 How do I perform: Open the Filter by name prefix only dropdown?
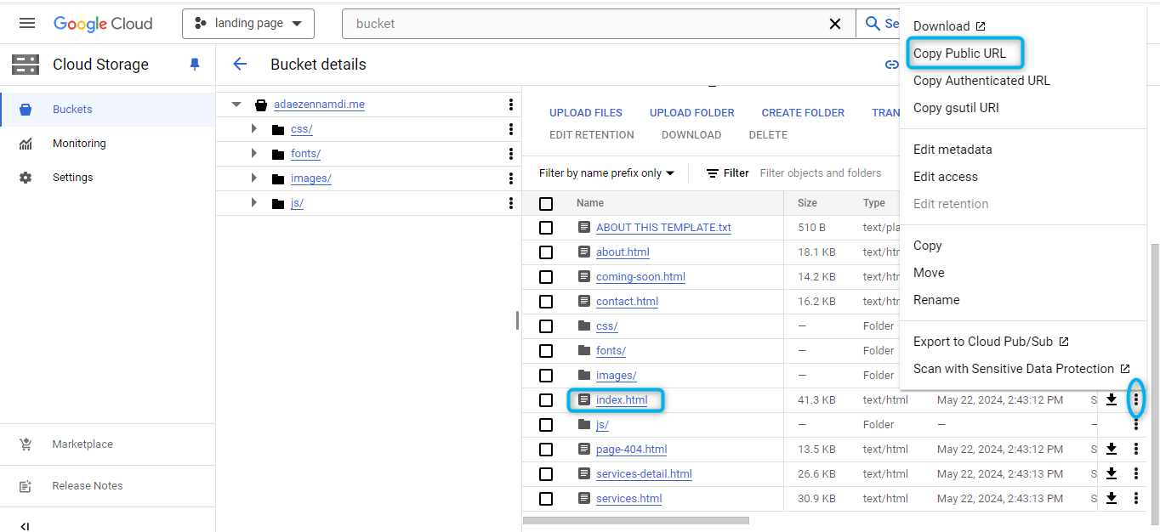coord(606,173)
